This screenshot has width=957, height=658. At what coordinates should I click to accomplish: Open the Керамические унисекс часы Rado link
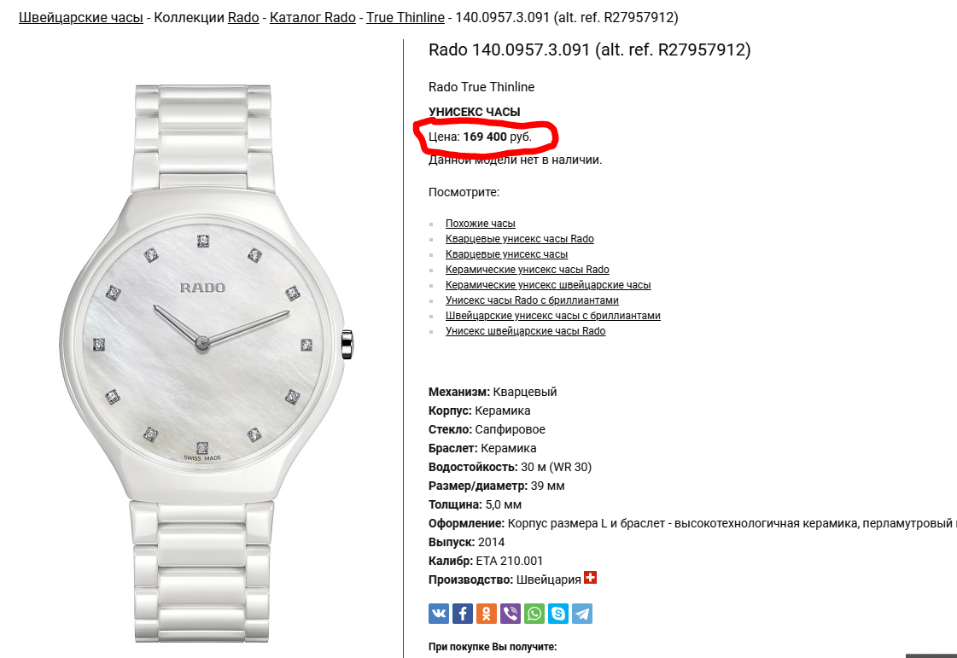click(528, 269)
